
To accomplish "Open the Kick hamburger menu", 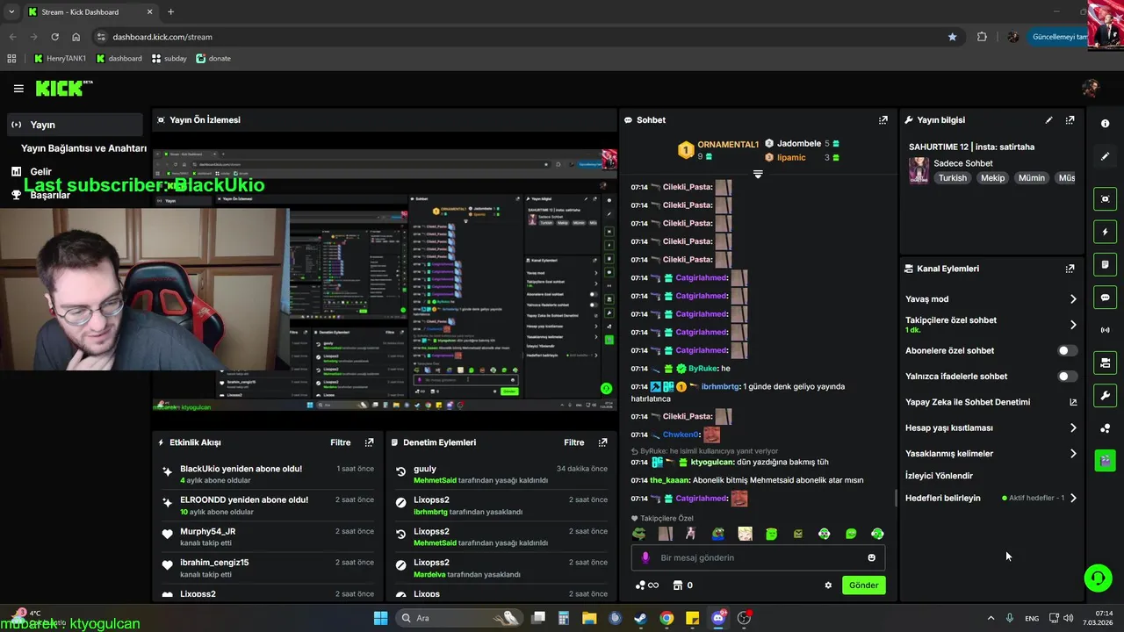I will click(x=18, y=89).
